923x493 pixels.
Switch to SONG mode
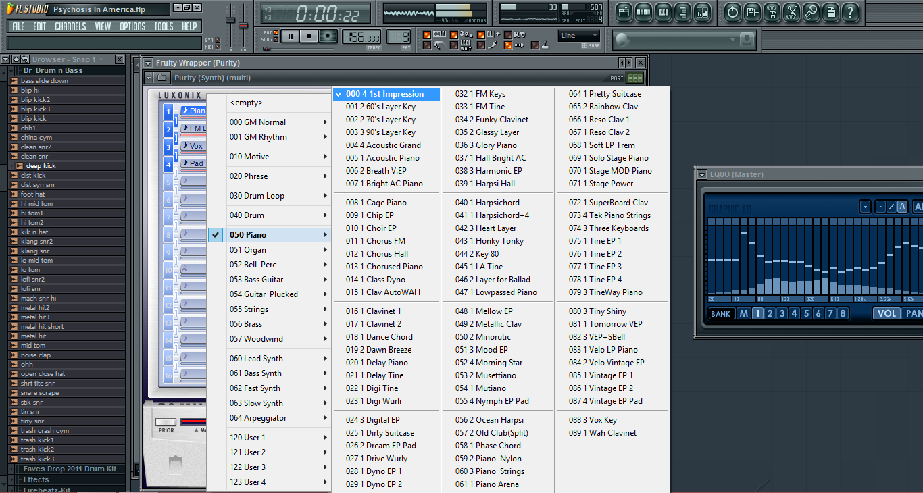276,40
